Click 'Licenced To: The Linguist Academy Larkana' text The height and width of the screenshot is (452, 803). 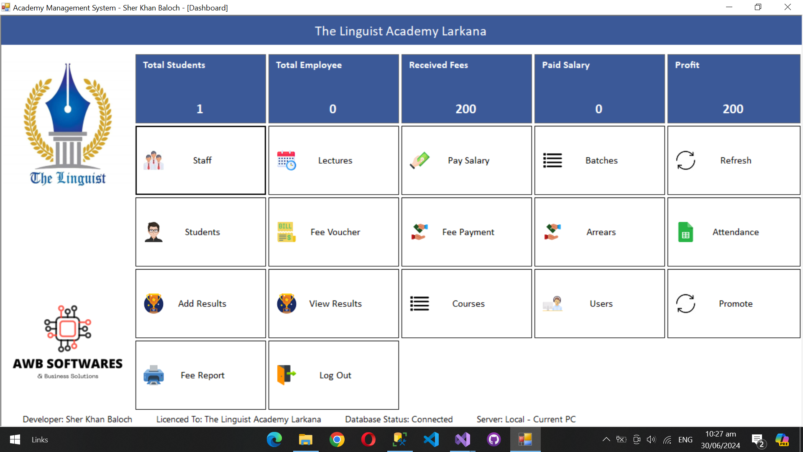(239, 419)
